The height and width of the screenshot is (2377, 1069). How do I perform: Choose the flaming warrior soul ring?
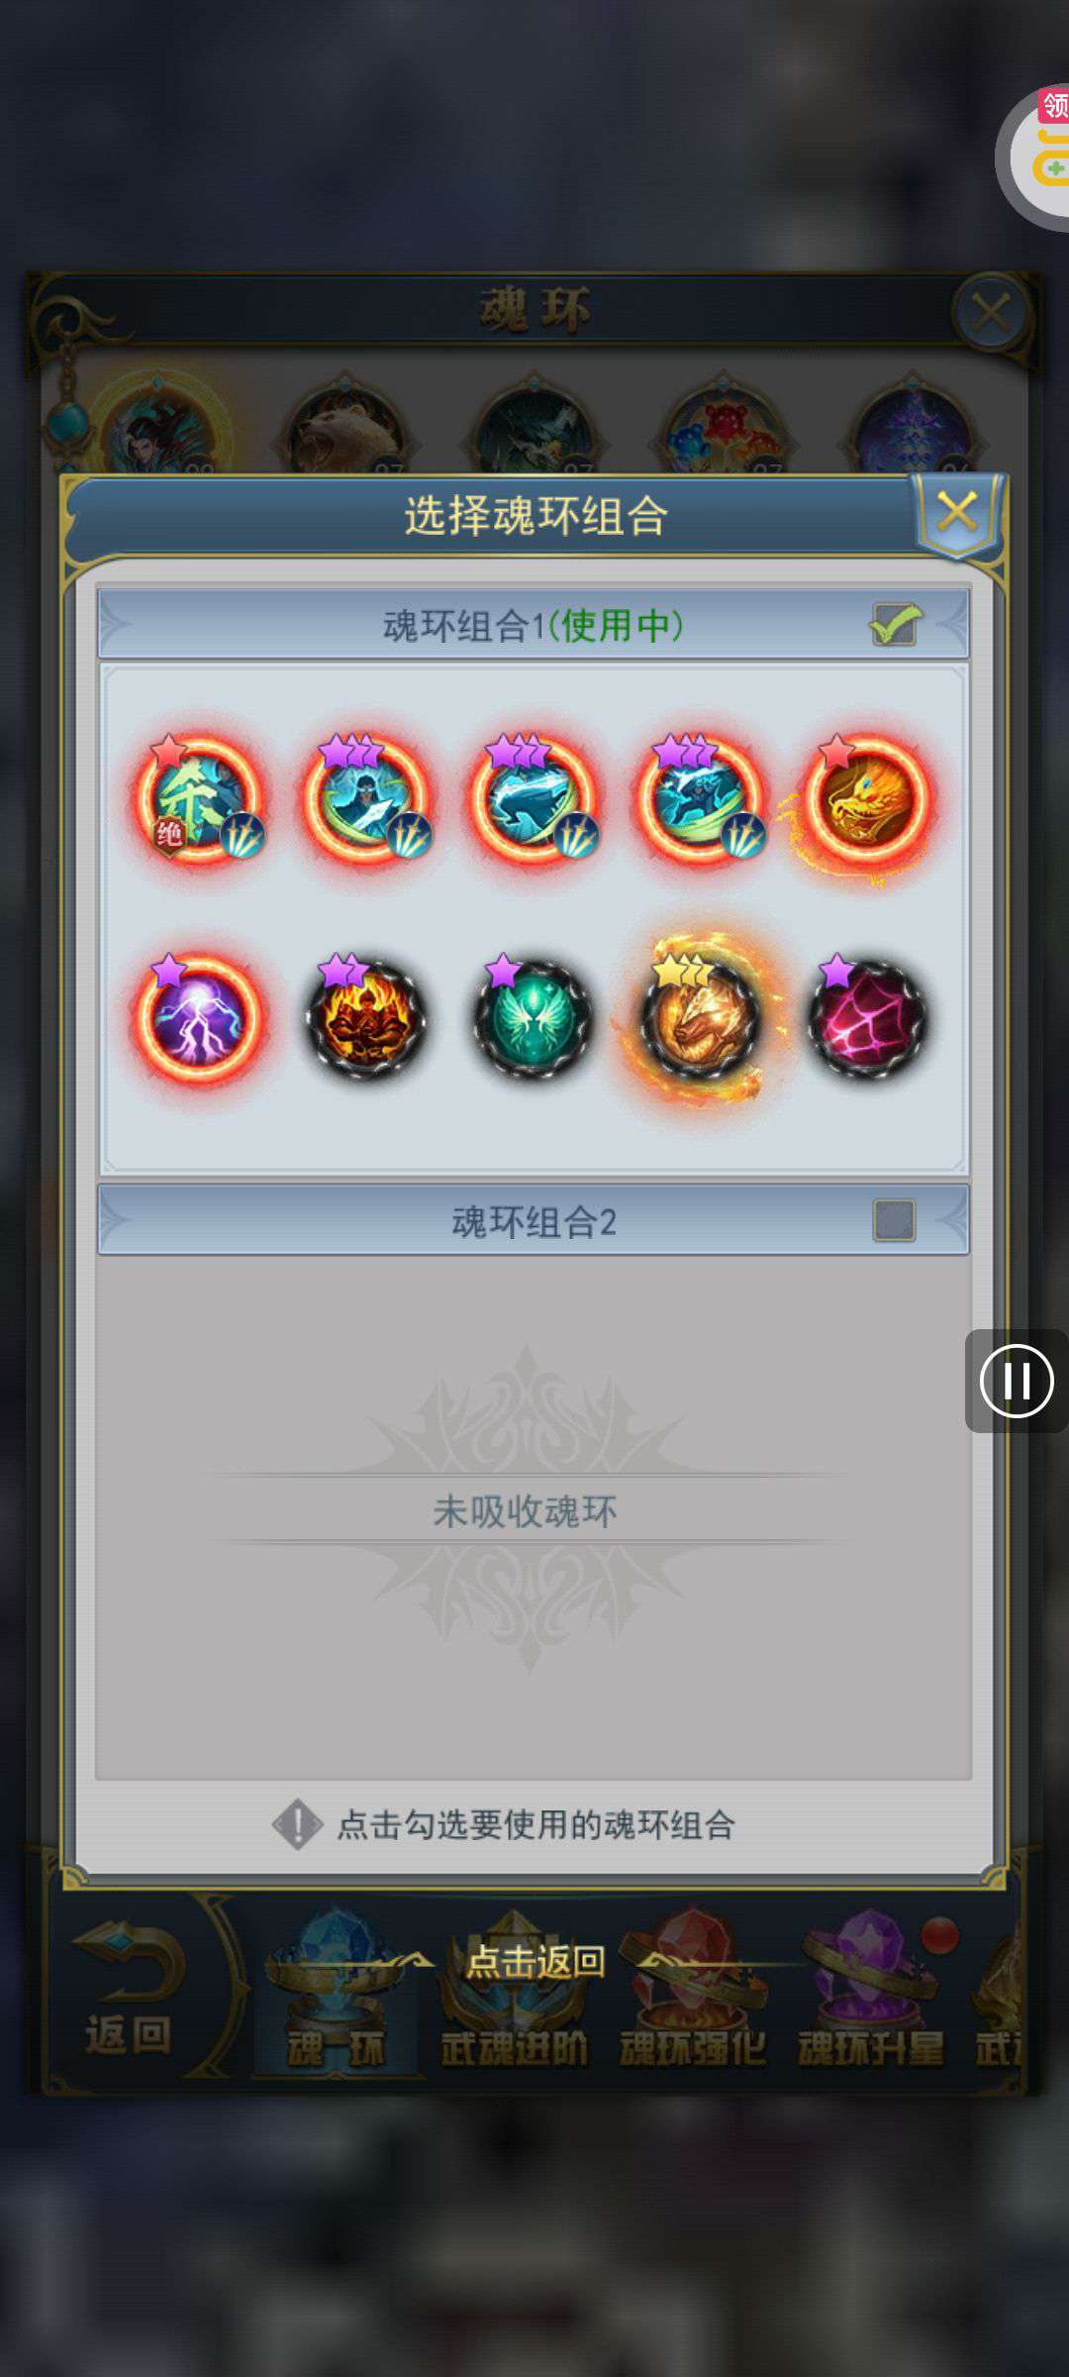click(x=366, y=1018)
